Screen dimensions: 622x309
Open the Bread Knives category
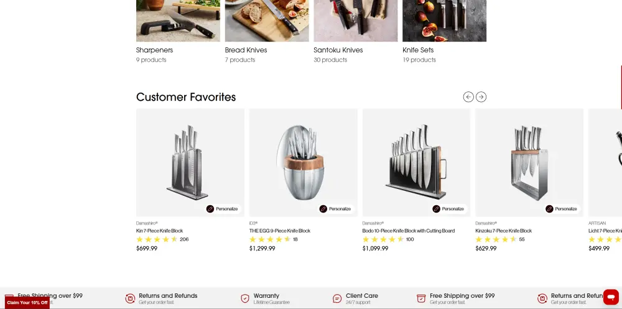pos(246,50)
